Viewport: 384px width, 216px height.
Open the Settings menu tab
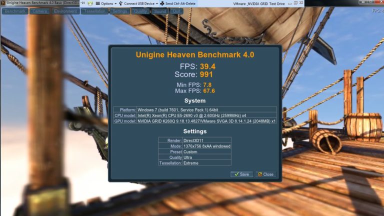[120, 11]
